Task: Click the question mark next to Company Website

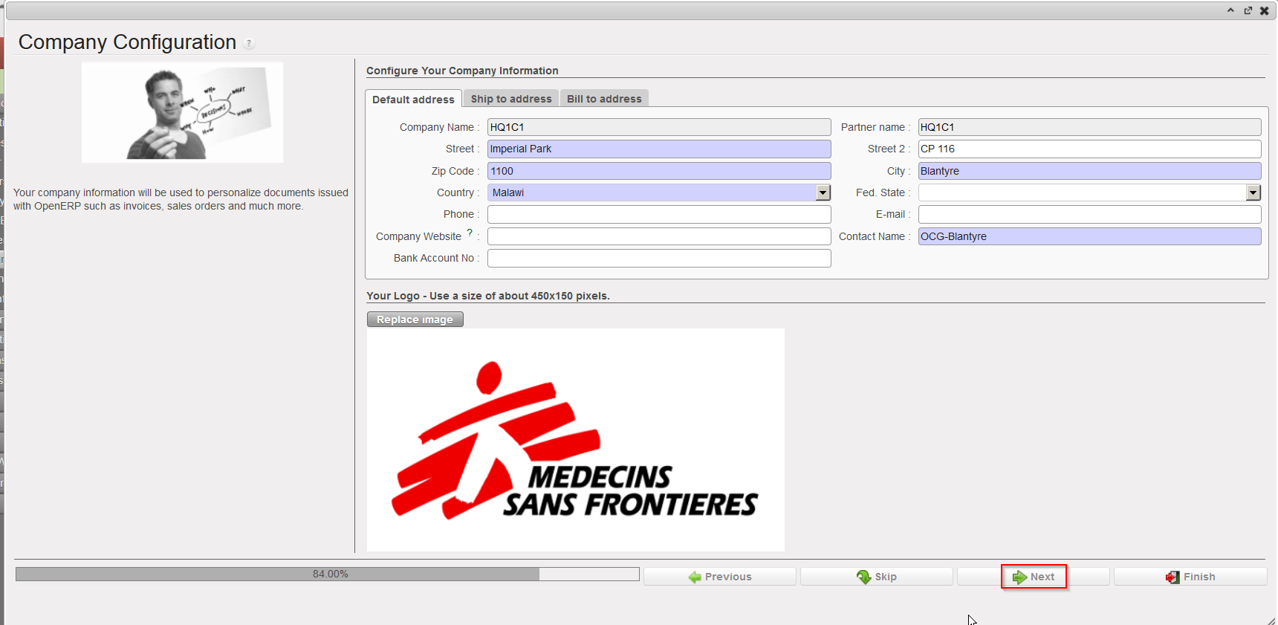Action: click(x=470, y=233)
